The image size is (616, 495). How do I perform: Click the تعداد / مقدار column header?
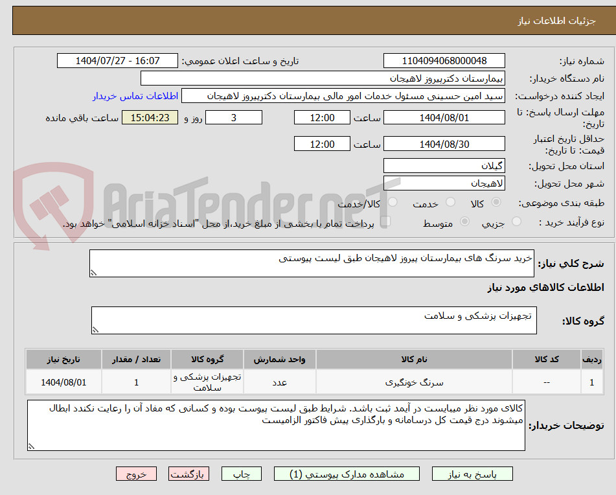click(x=136, y=360)
